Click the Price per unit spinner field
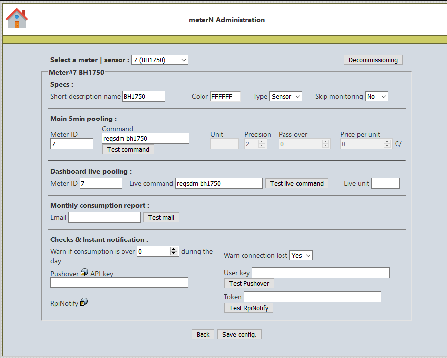This screenshot has height=358, width=447. pyautogui.click(x=366, y=144)
